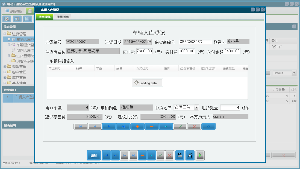The height and width of the screenshot is (169, 300).
Task: Open the 进货日期 calendar dropdown
Action: pyautogui.click(x=149, y=42)
